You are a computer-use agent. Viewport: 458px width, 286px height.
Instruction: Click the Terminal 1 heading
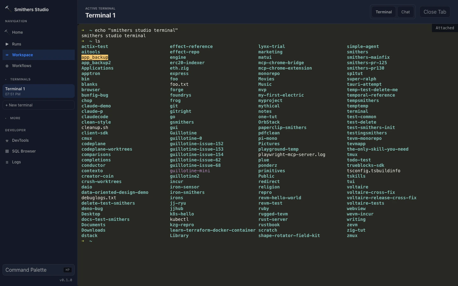pos(100,15)
